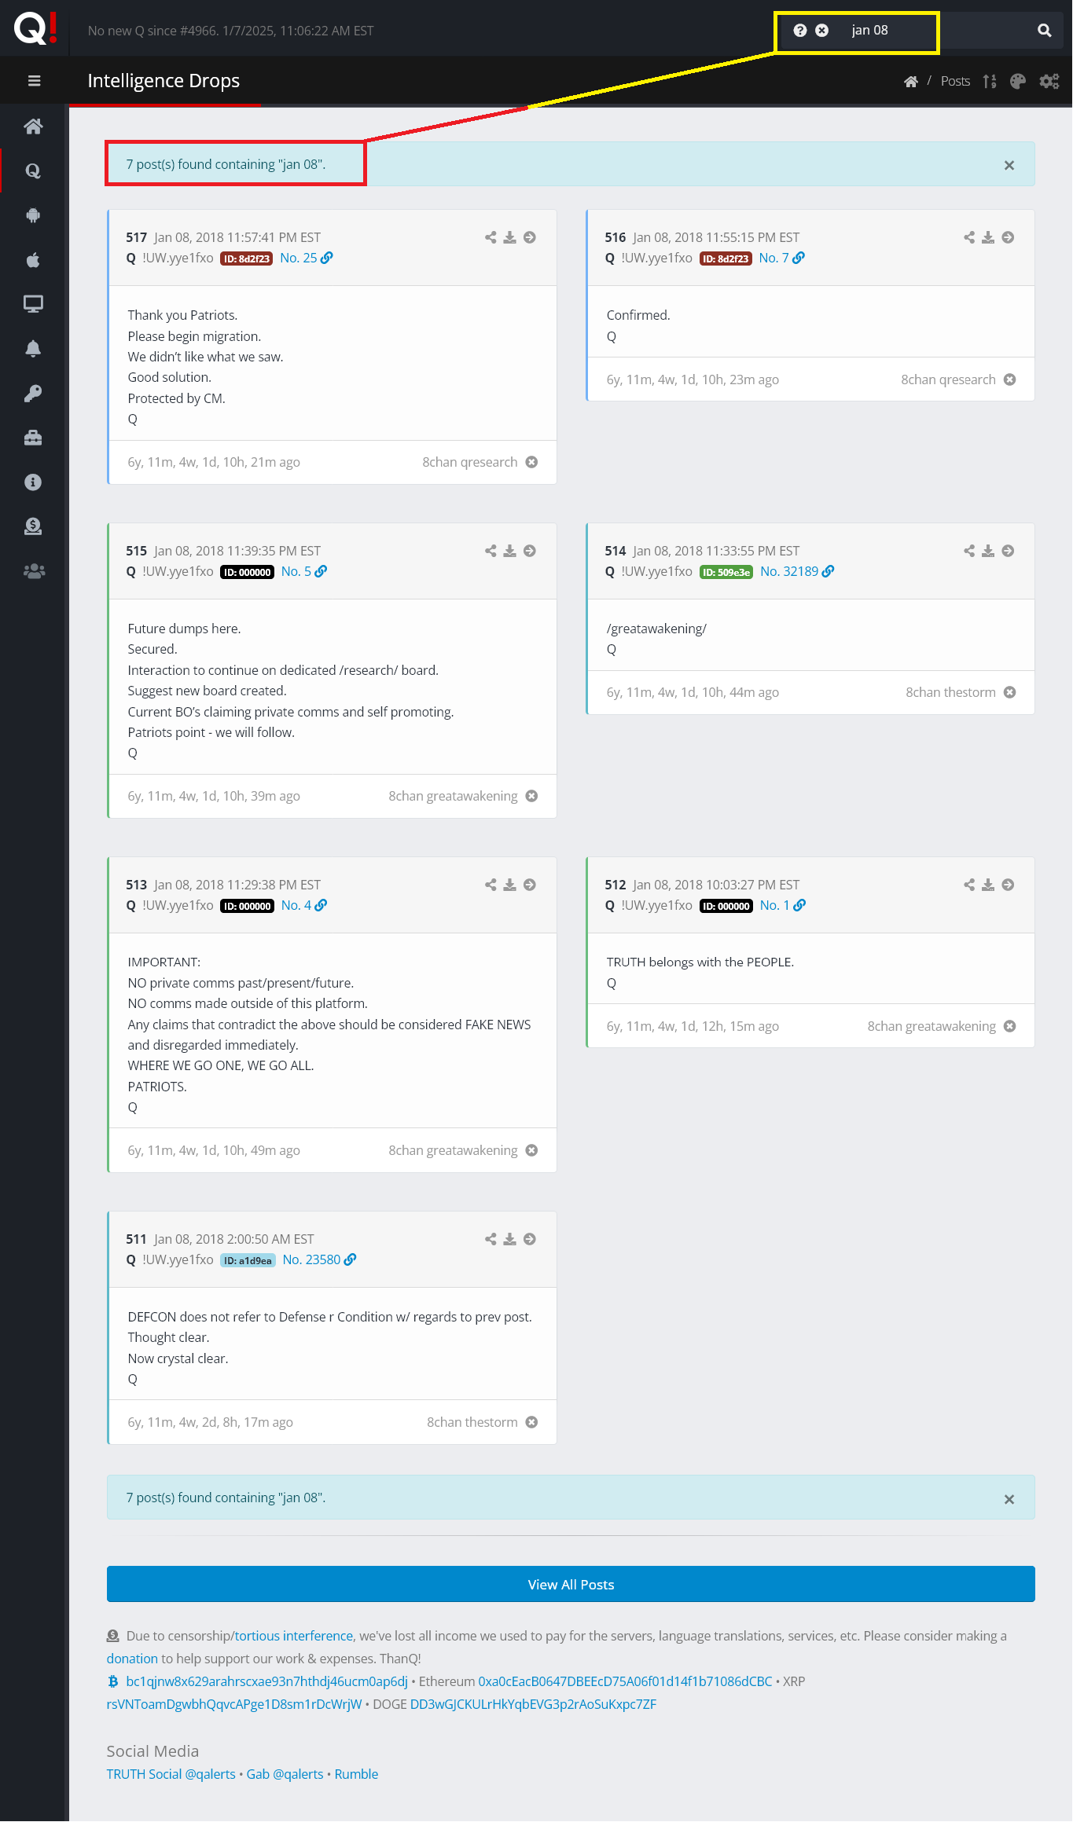The height and width of the screenshot is (1822, 1073).
Task: Click the Bitcoin address link
Action: [266, 1681]
